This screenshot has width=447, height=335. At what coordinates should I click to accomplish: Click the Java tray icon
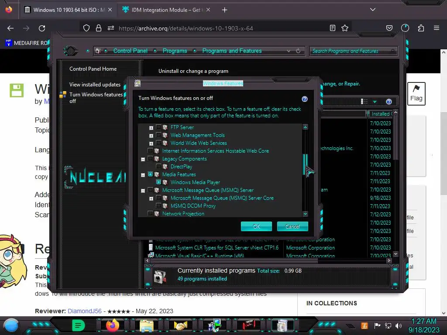(364, 325)
